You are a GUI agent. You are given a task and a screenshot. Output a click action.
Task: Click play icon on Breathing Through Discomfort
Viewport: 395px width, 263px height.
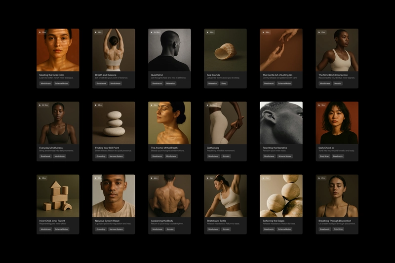tap(319, 178)
